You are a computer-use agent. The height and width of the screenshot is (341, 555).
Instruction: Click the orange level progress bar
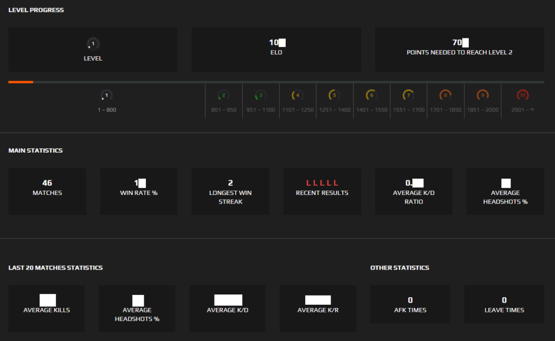point(21,82)
